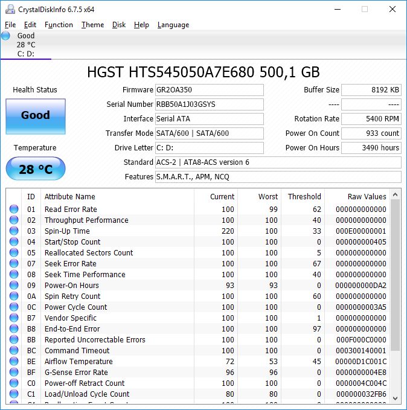Viewport: 407px width, 410px height.
Task: Click the Attribute Name column header
Action: pos(117,196)
